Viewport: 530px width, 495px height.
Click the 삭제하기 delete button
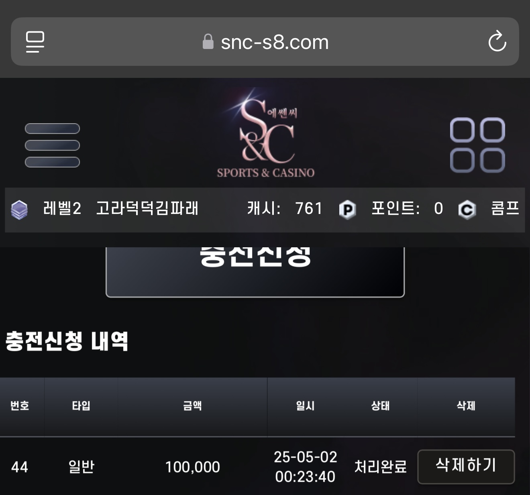tap(466, 466)
